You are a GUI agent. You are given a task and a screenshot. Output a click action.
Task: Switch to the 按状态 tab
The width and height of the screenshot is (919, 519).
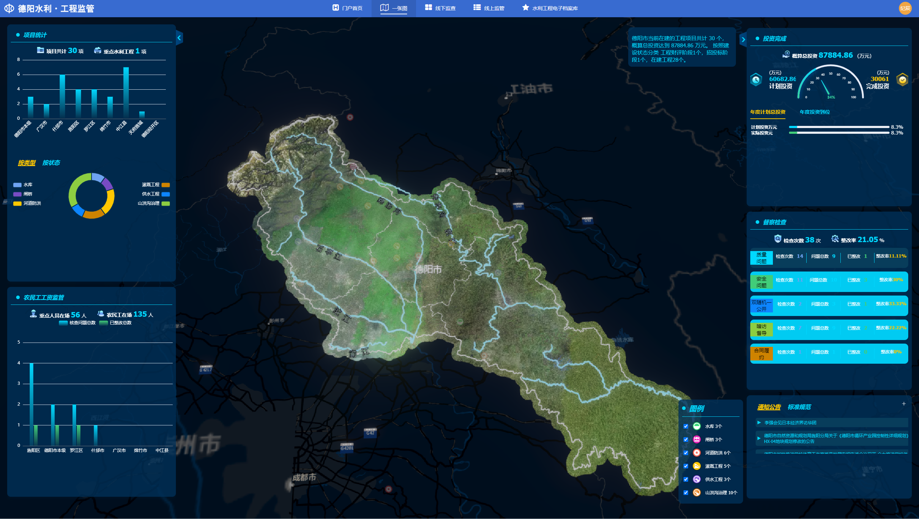[51, 163]
